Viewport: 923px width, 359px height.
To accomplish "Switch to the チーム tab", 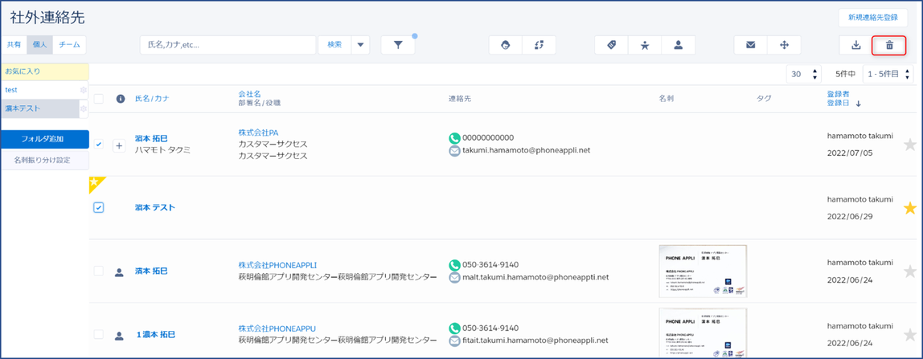I will 69,45.
